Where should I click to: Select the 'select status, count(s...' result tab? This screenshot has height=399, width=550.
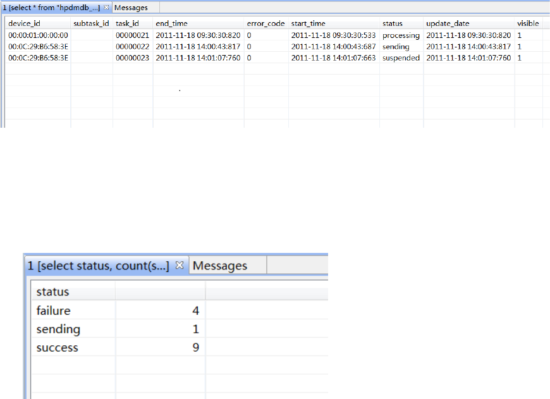[98, 266]
